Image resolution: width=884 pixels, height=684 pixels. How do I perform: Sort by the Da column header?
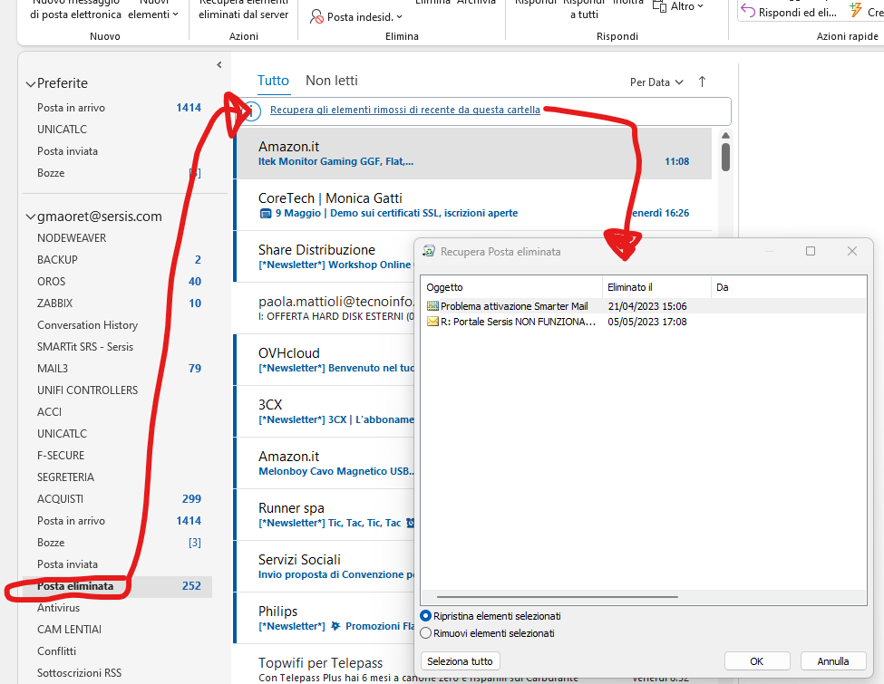pyautogui.click(x=790, y=287)
